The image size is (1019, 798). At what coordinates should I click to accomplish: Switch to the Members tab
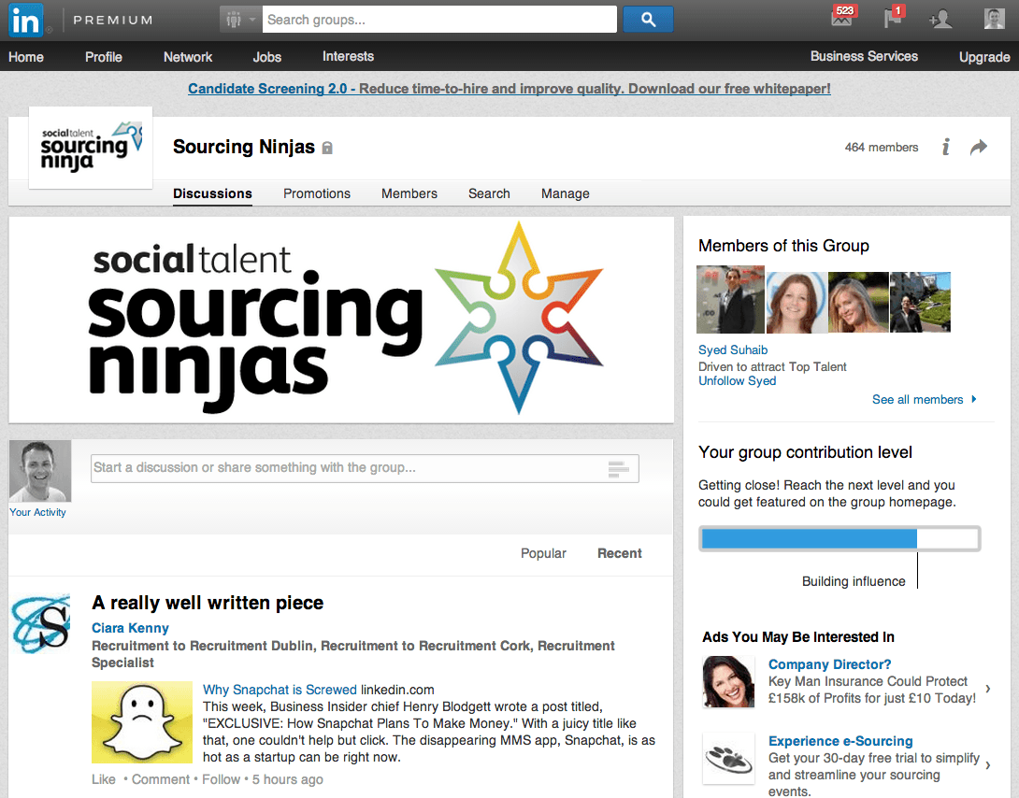(x=409, y=193)
